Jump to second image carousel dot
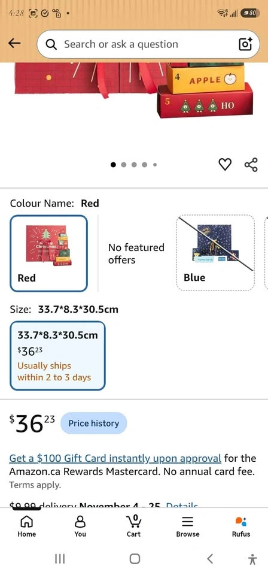 [x=124, y=165]
